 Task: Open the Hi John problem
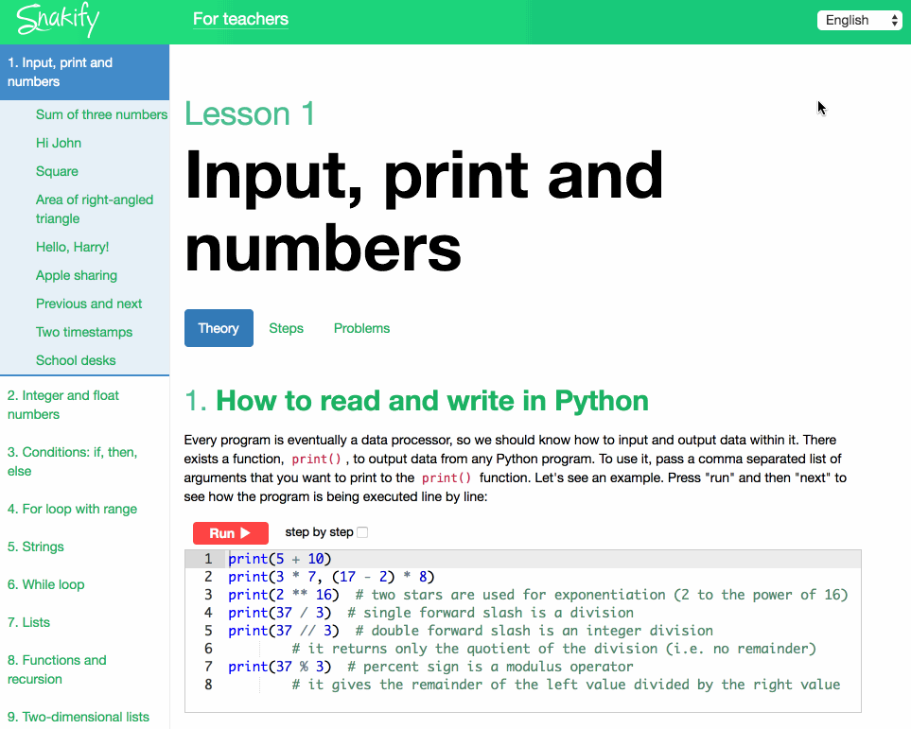59,143
